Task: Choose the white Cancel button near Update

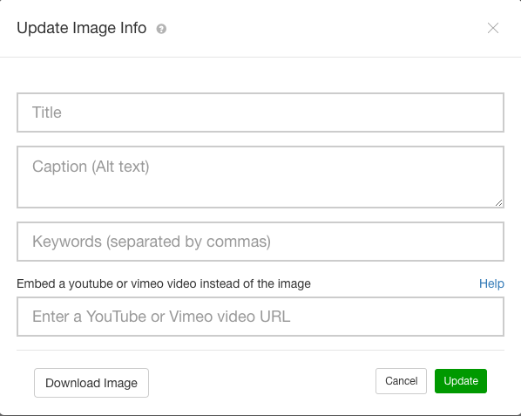Action: 401,381
